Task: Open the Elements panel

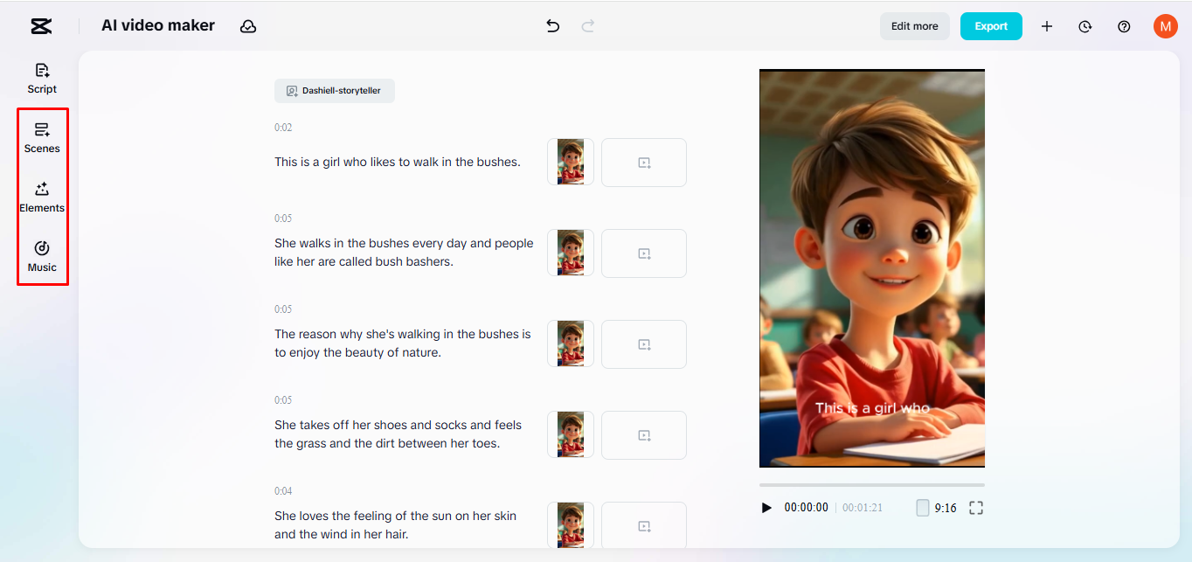Action: [x=41, y=196]
